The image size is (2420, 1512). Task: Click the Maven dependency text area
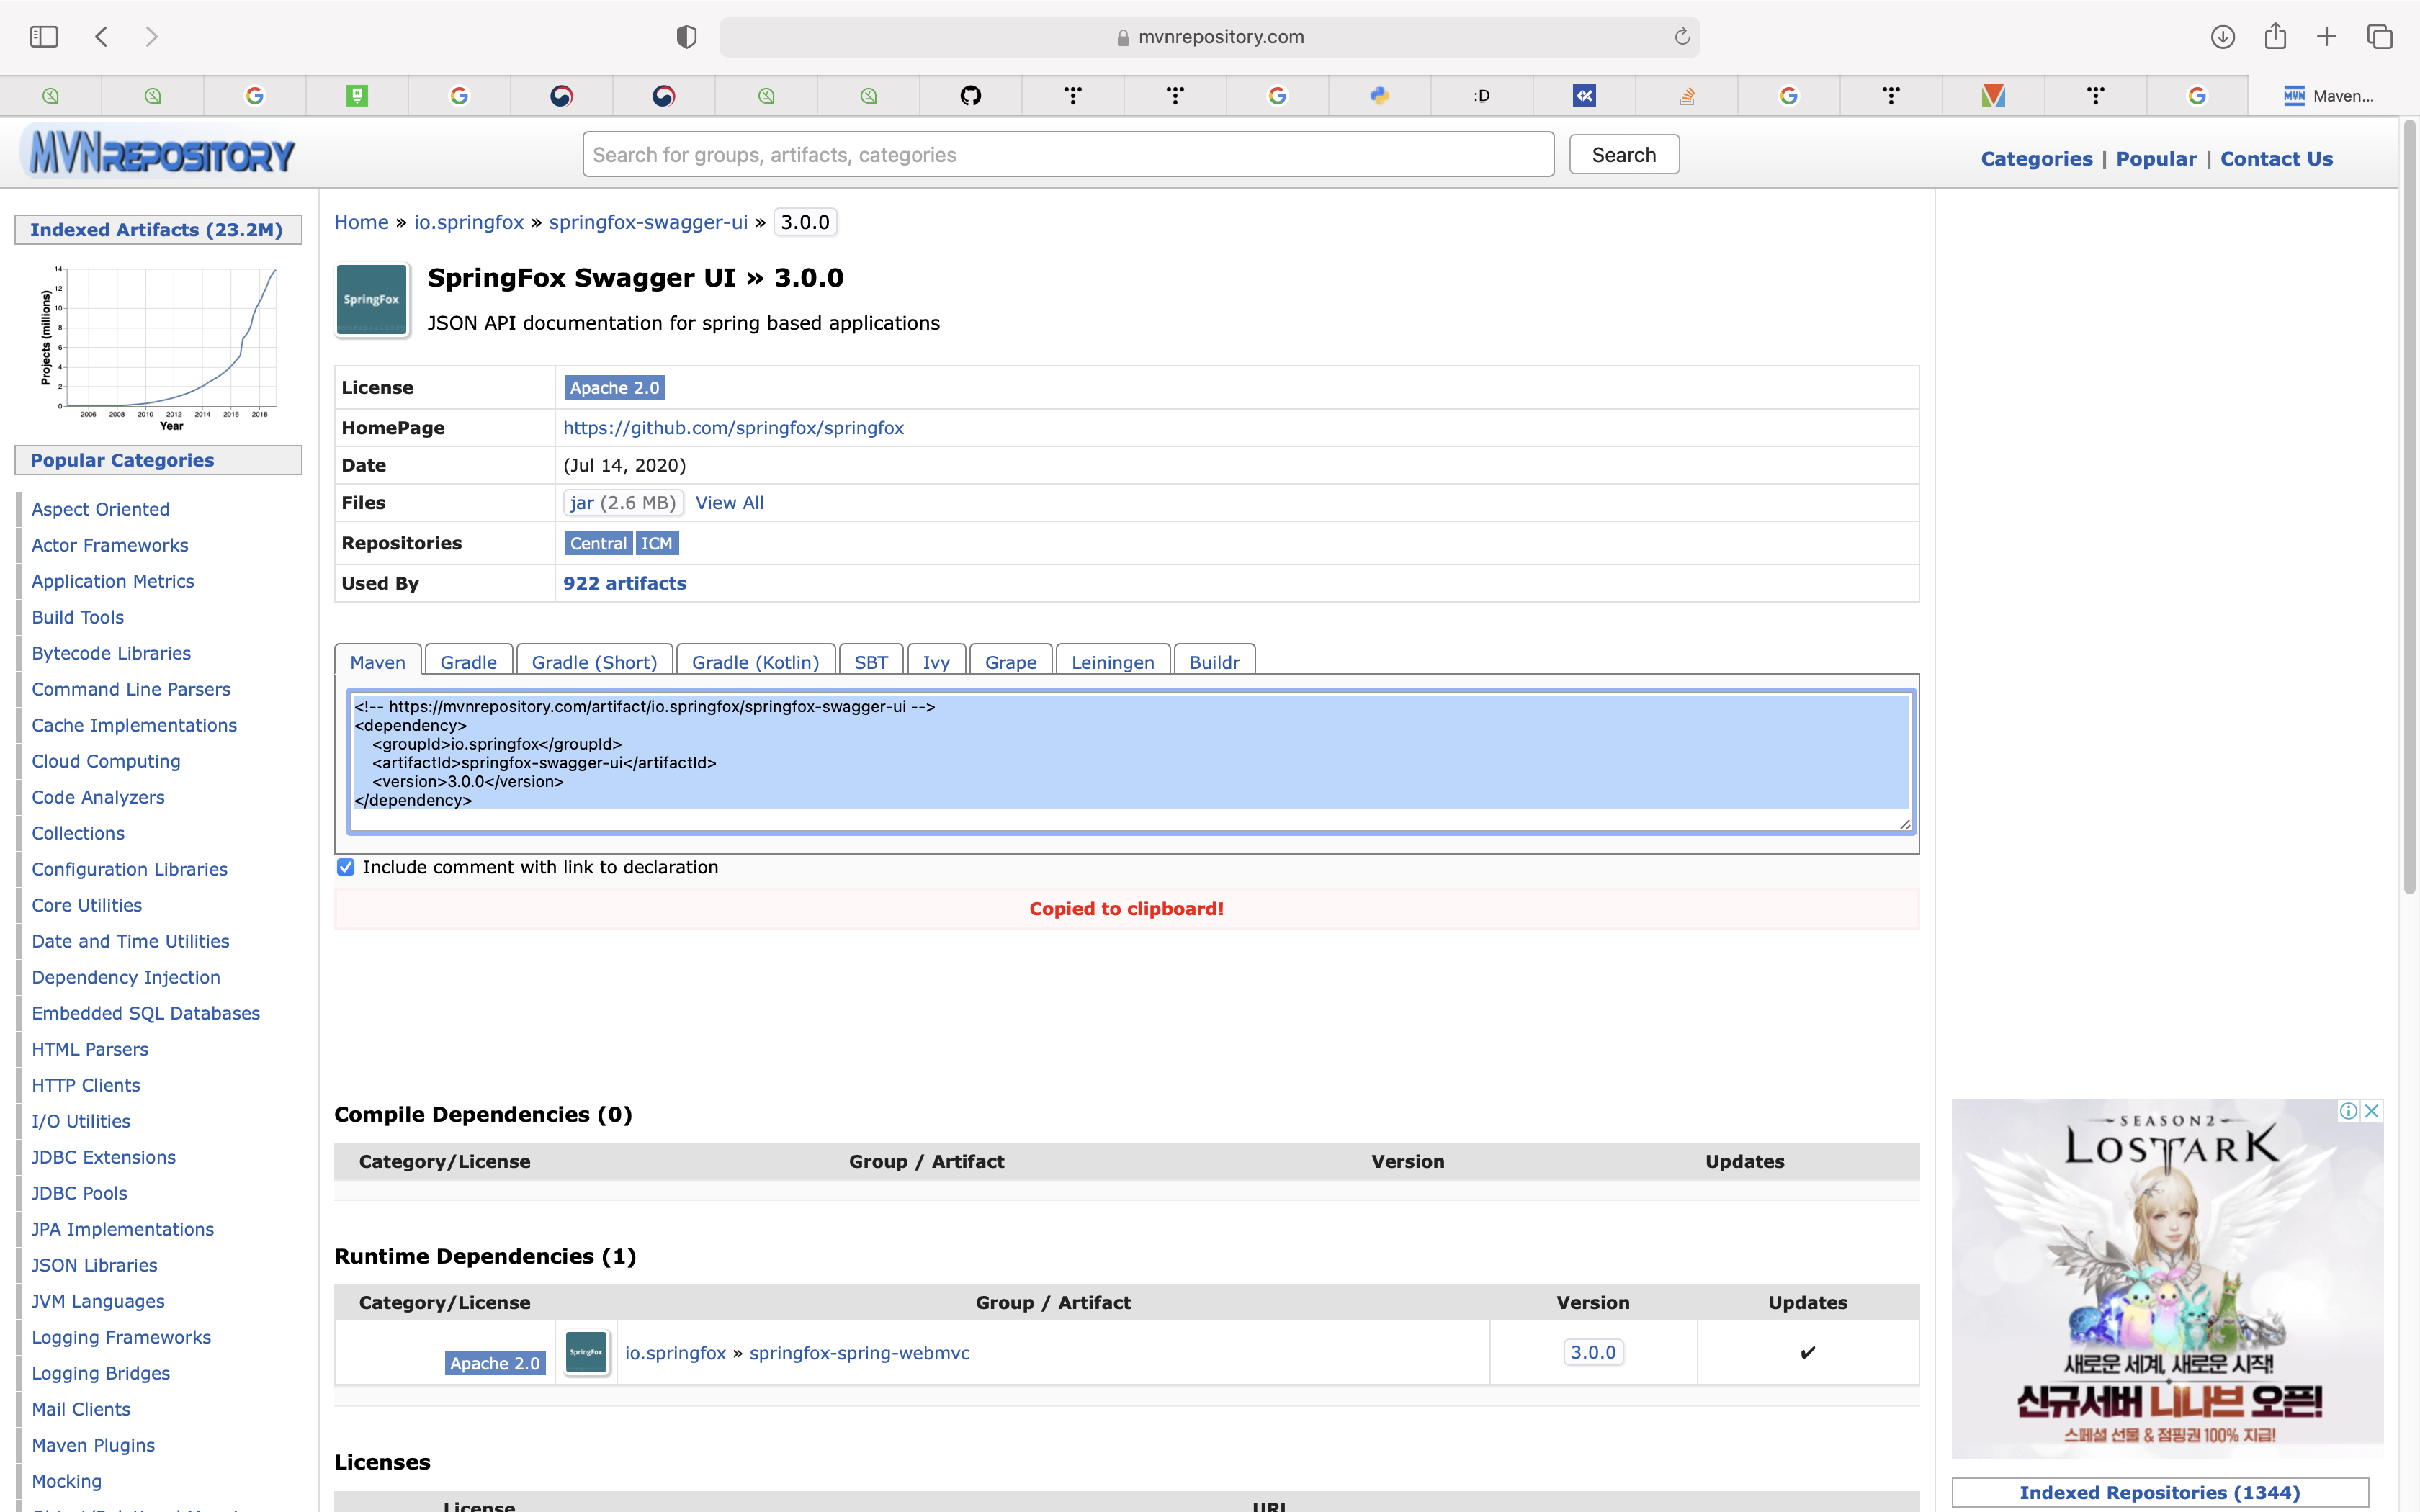(1130, 761)
